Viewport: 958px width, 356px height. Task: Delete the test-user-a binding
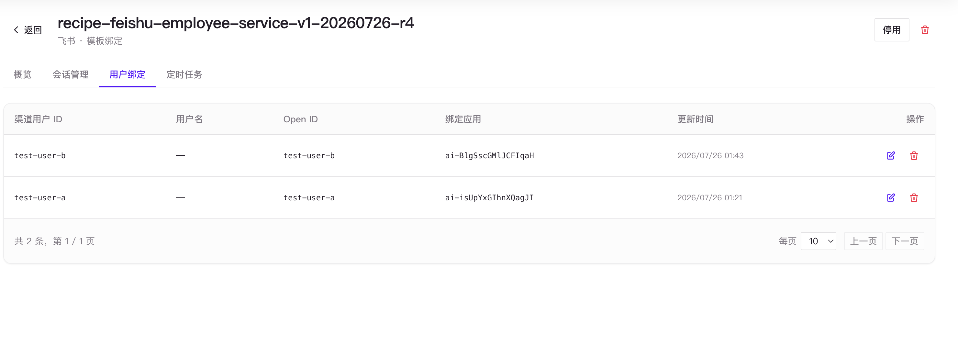pyautogui.click(x=914, y=197)
